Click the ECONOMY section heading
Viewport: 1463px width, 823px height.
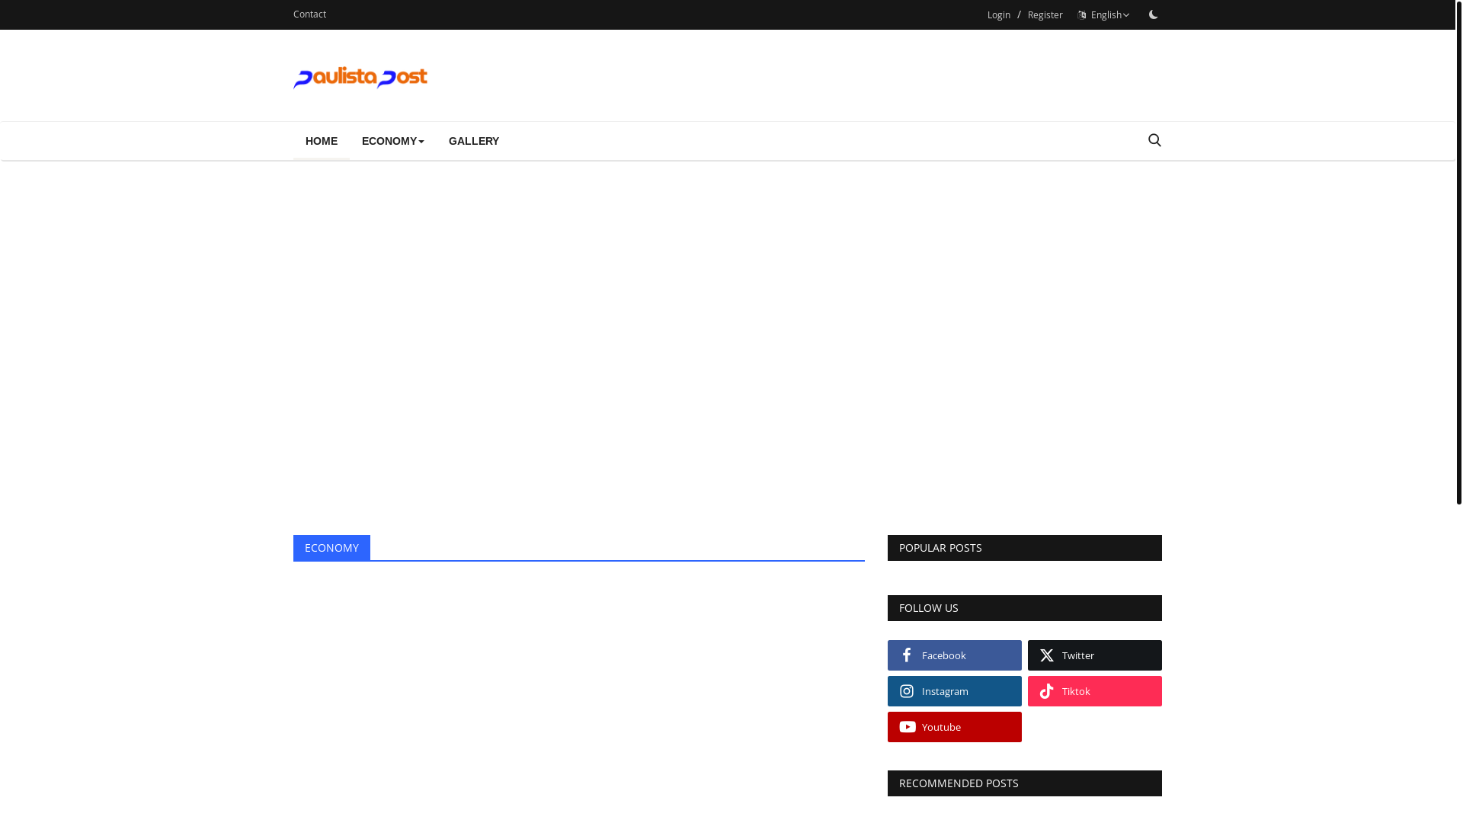[x=331, y=548]
